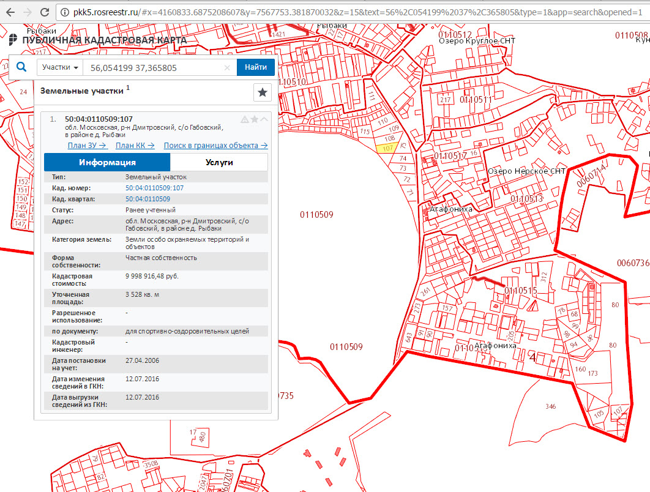This screenshot has width=650, height=492.
Task: Click parcel 173 on the map
Action: tap(593, 373)
